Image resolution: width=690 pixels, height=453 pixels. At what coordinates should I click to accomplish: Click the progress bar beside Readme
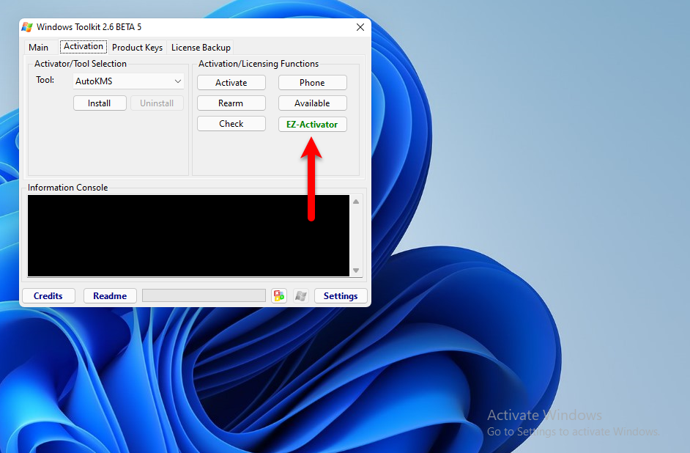[x=204, y=295]
